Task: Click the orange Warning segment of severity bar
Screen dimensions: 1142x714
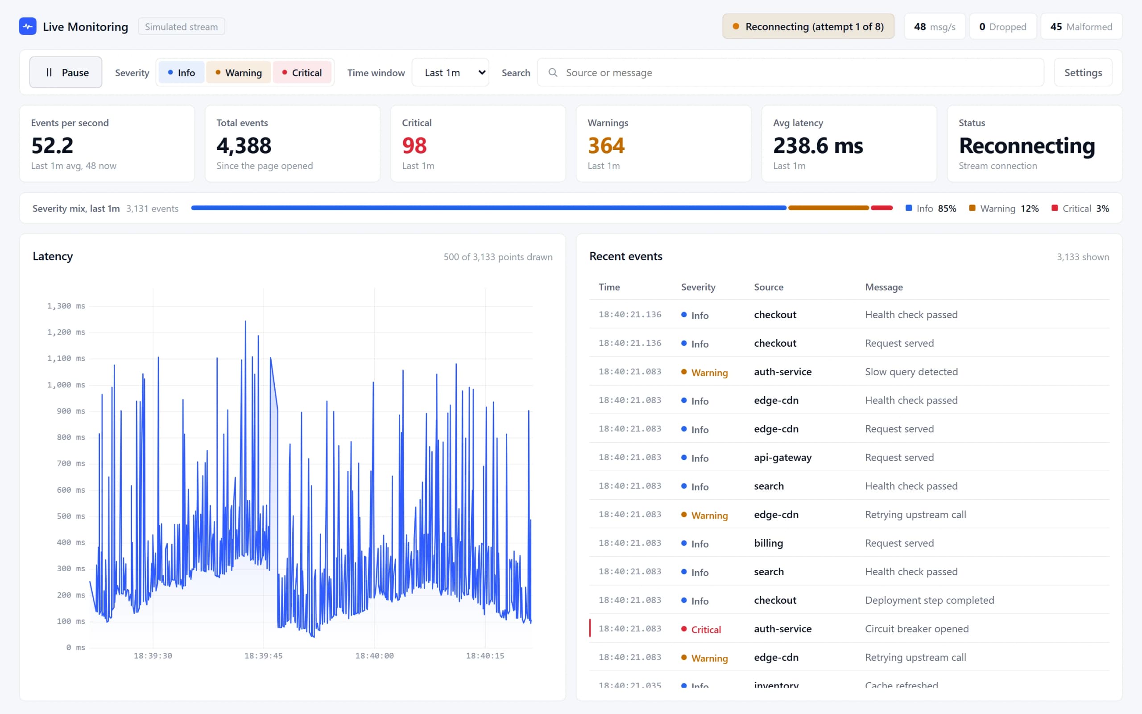Action: 828,208
